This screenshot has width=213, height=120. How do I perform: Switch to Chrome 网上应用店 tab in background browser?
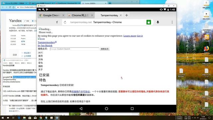click(14, 3)
